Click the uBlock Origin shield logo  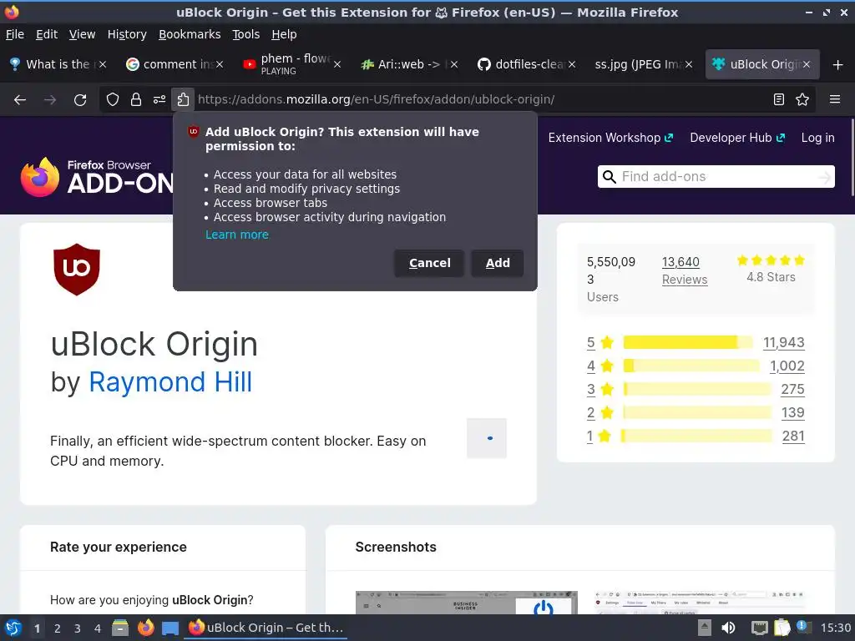pyautogui.click(x=76, y=270)
